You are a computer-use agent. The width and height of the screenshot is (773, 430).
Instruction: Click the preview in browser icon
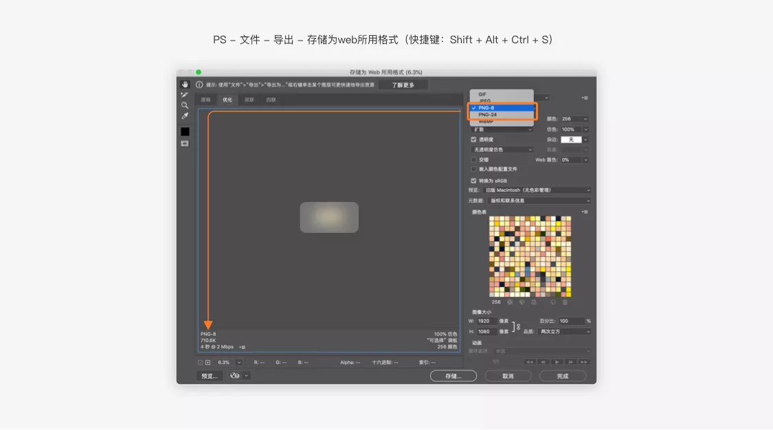coord(235,376)
